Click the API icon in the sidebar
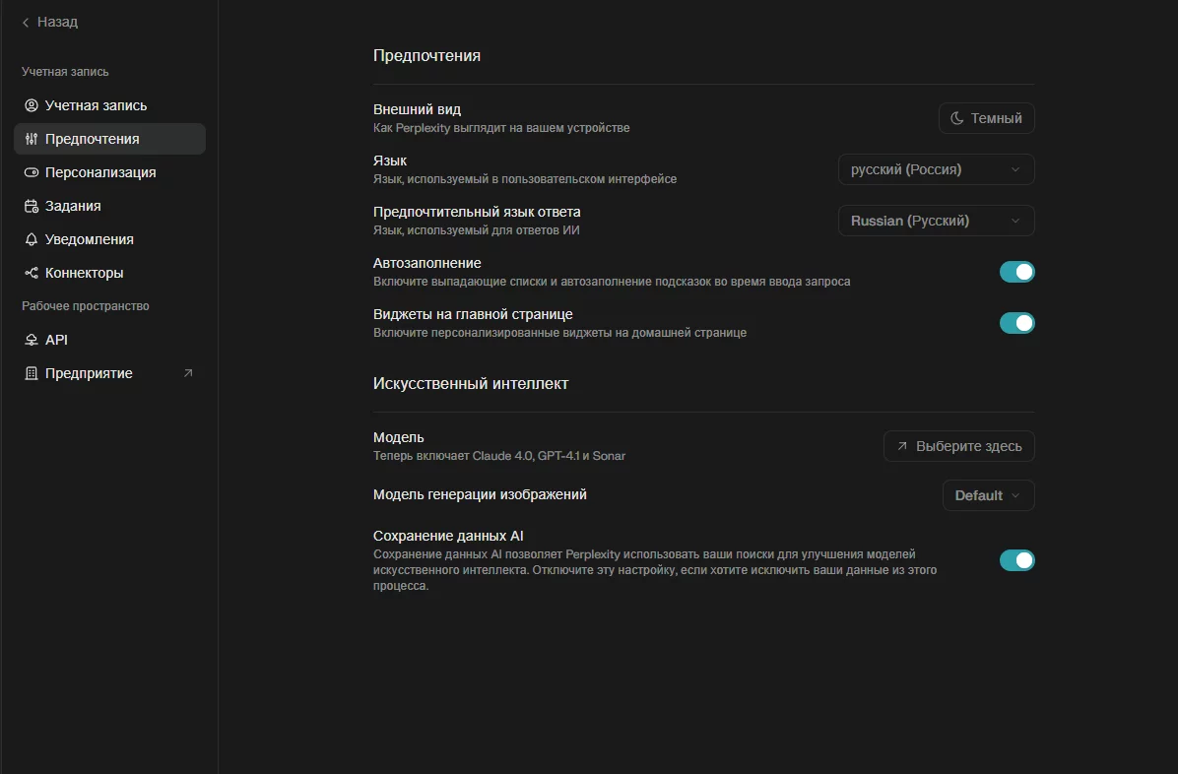The height and width of the screenshot is (774, 1178). (x=32, y=340)
